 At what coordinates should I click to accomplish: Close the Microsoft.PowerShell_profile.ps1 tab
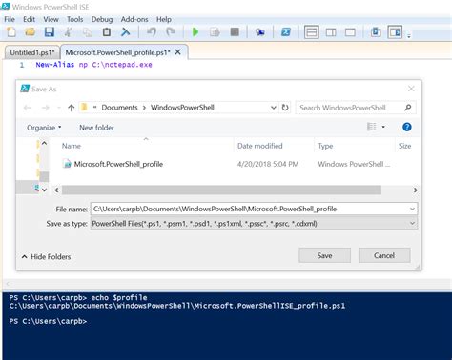178,52
